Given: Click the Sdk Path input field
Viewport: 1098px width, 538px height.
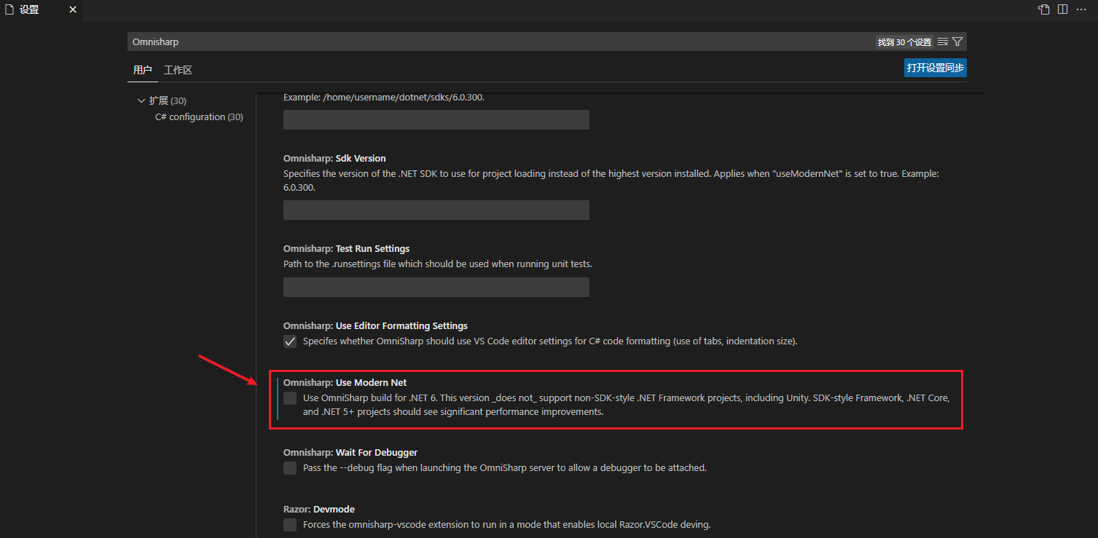Looking at the screenshot, I should pyautogui.click(x=436, y=119).
